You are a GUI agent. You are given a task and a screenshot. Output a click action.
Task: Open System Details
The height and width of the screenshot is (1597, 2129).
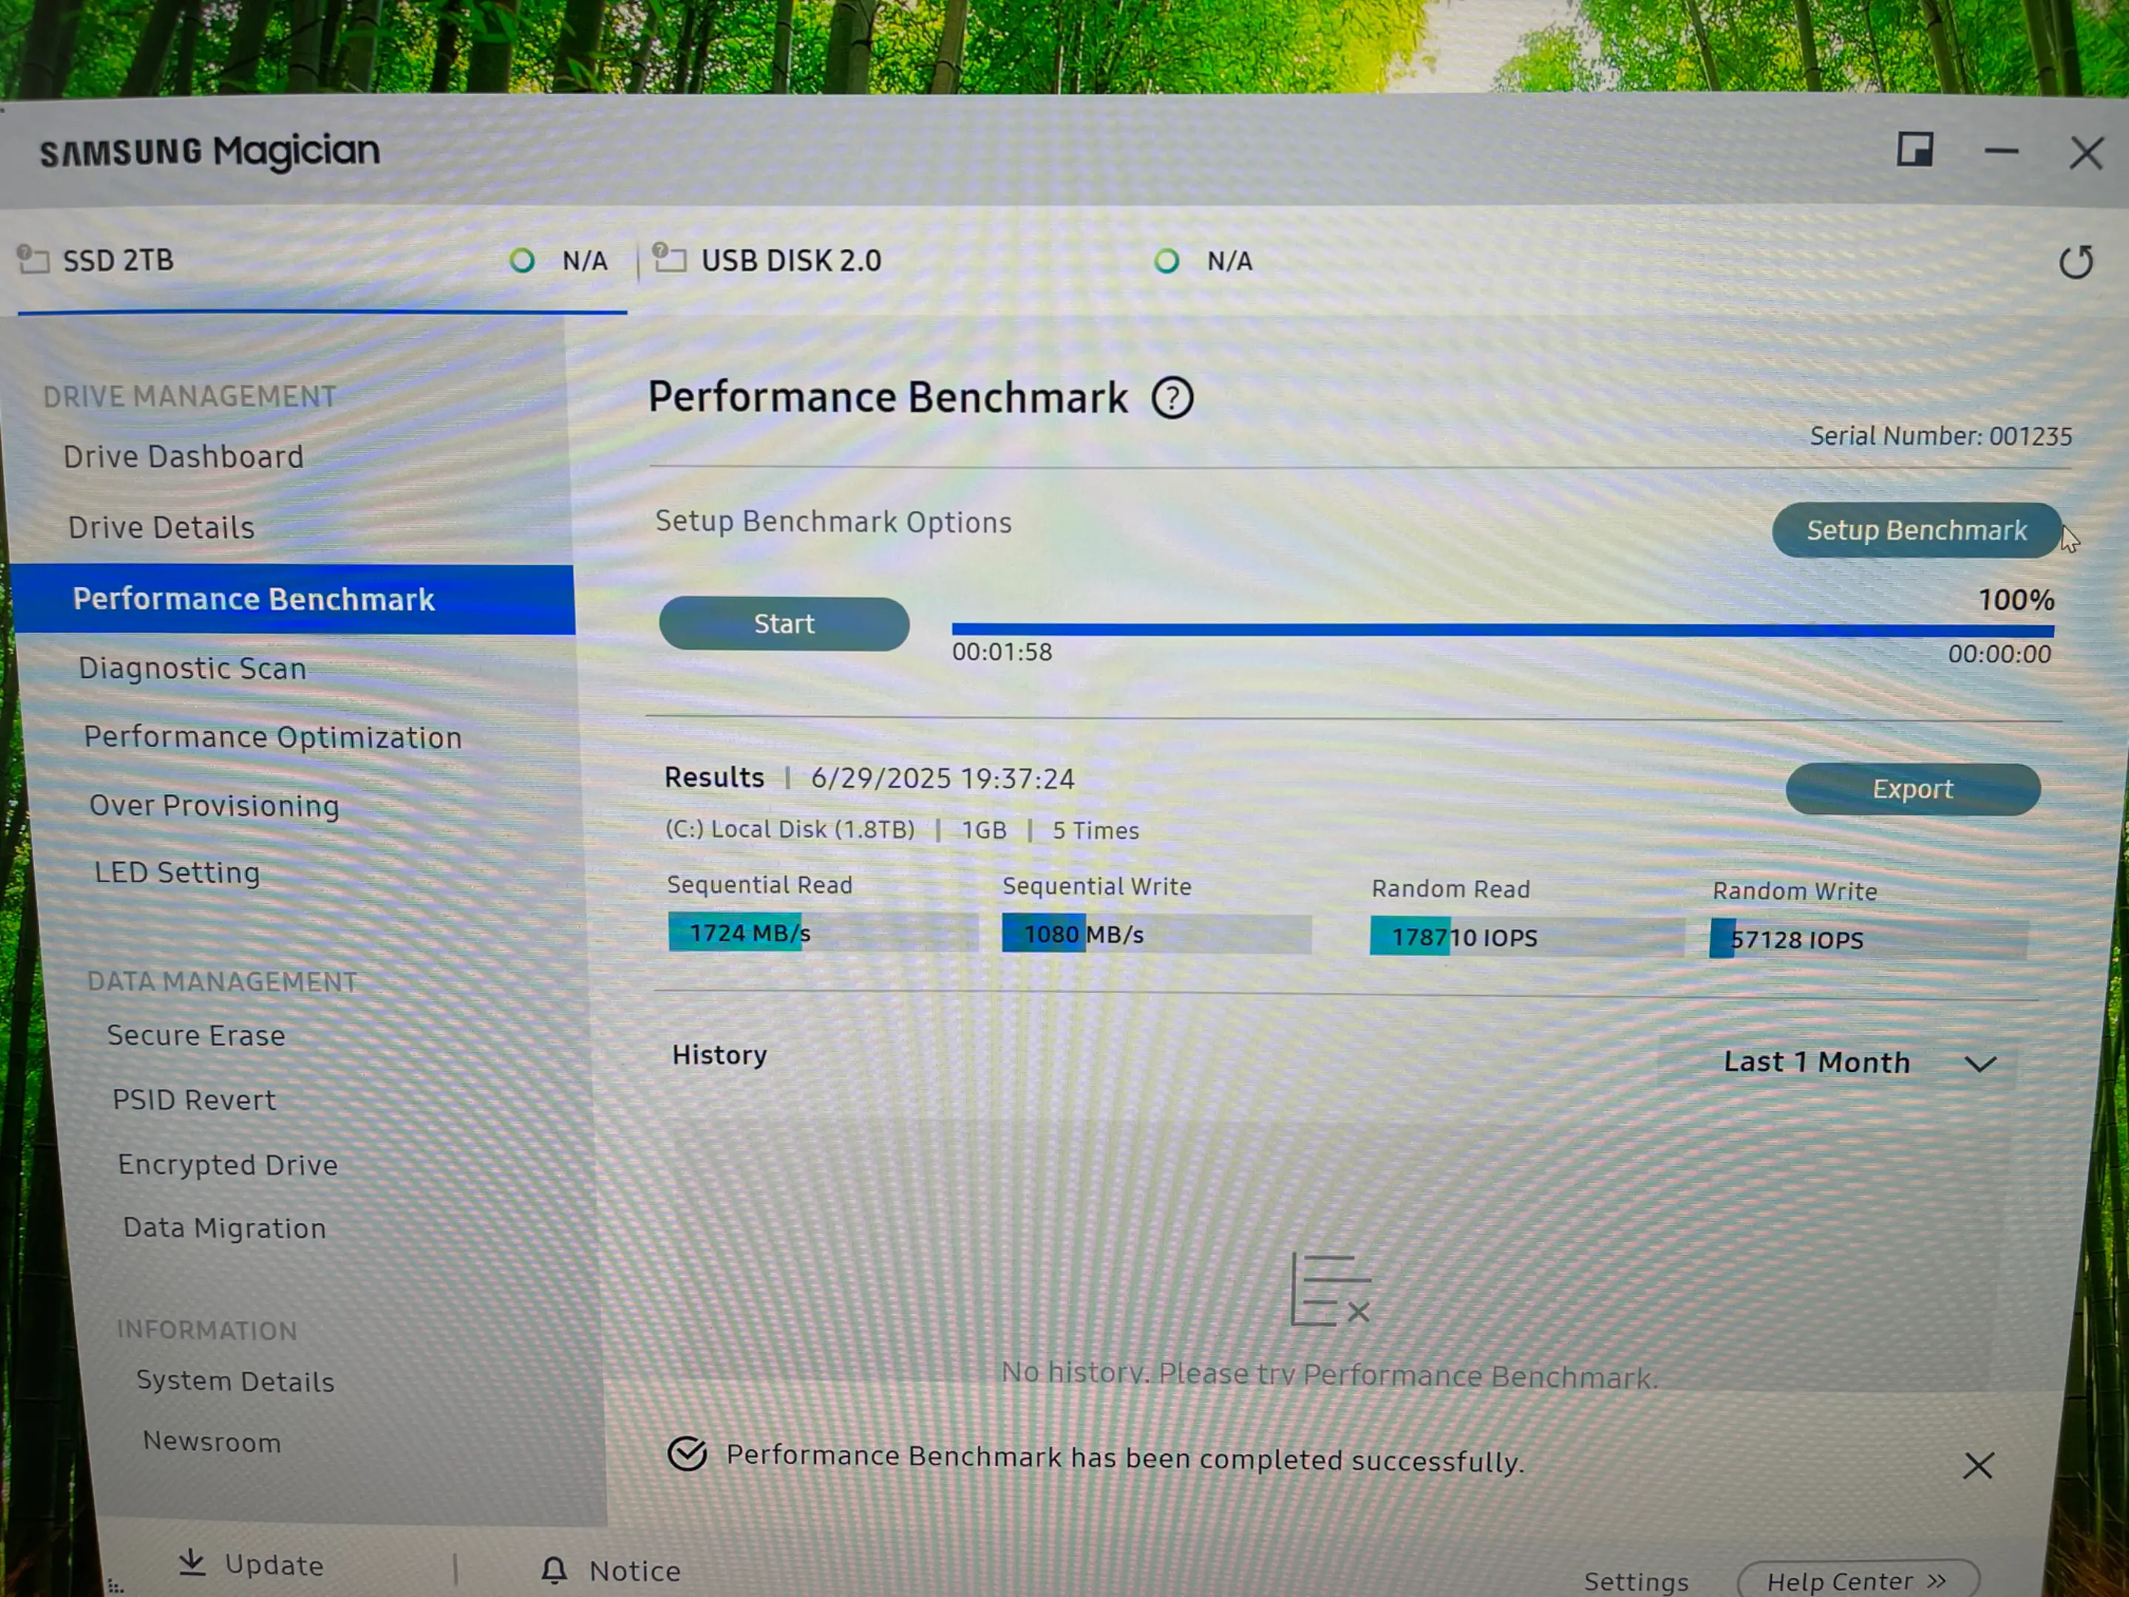point(236,1380)
